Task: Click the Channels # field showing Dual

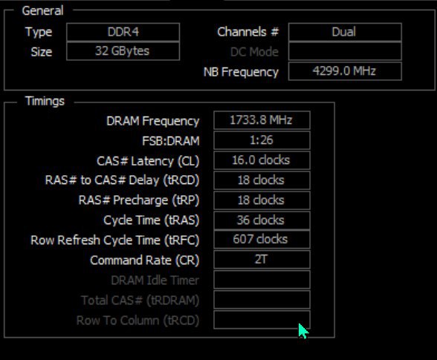Action: tap(345, 32)
